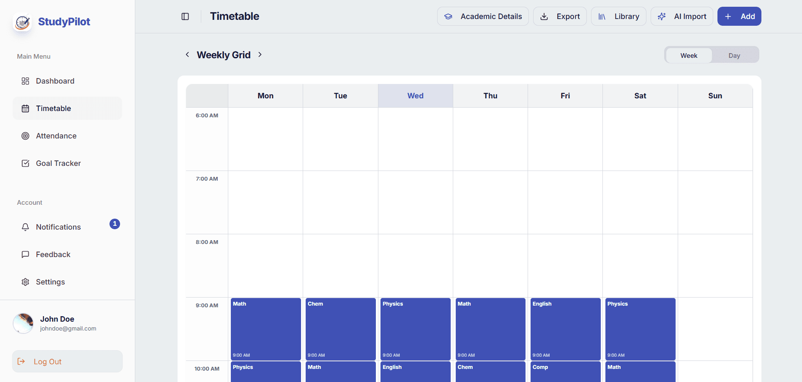Open Monday's 9:00 AM Math class block
The height and width of the screenshot is (382, 802).
coord(266,329)
